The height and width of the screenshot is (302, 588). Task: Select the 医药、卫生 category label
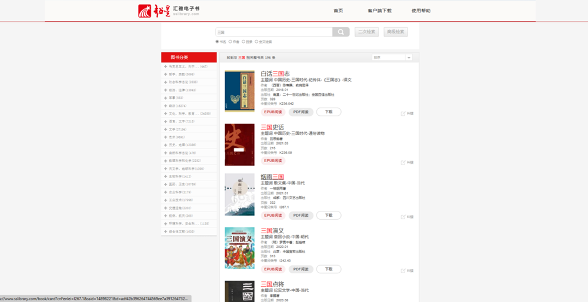coord(182,184)
